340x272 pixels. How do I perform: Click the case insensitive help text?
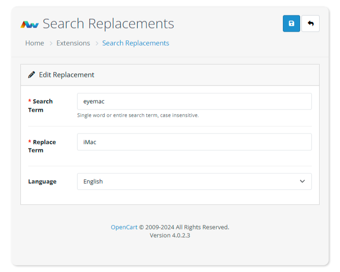[138, 115]
